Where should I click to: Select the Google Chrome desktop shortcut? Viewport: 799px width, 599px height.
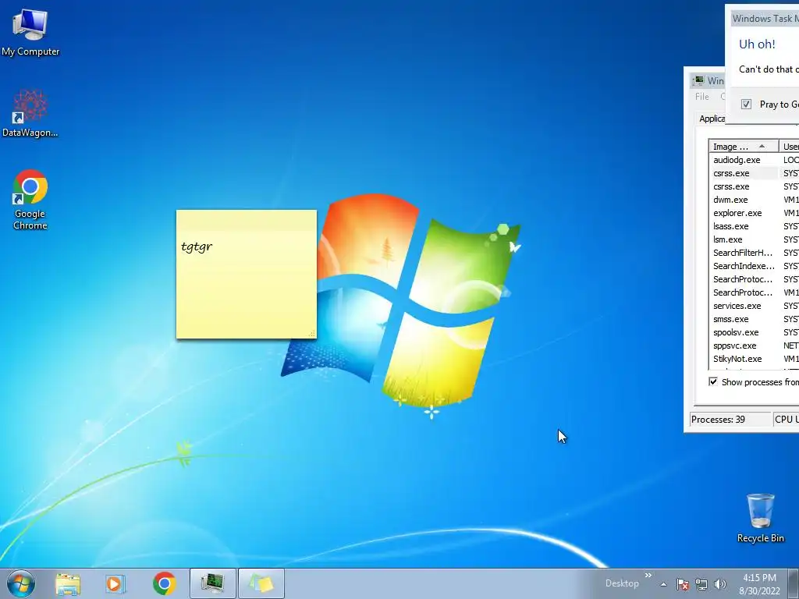[x=30, y=200]
